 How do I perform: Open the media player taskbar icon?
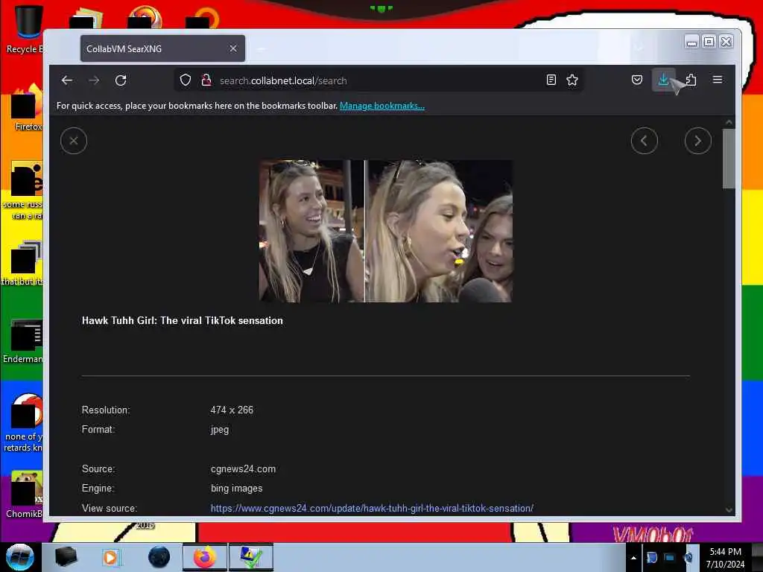click(111, 557)
